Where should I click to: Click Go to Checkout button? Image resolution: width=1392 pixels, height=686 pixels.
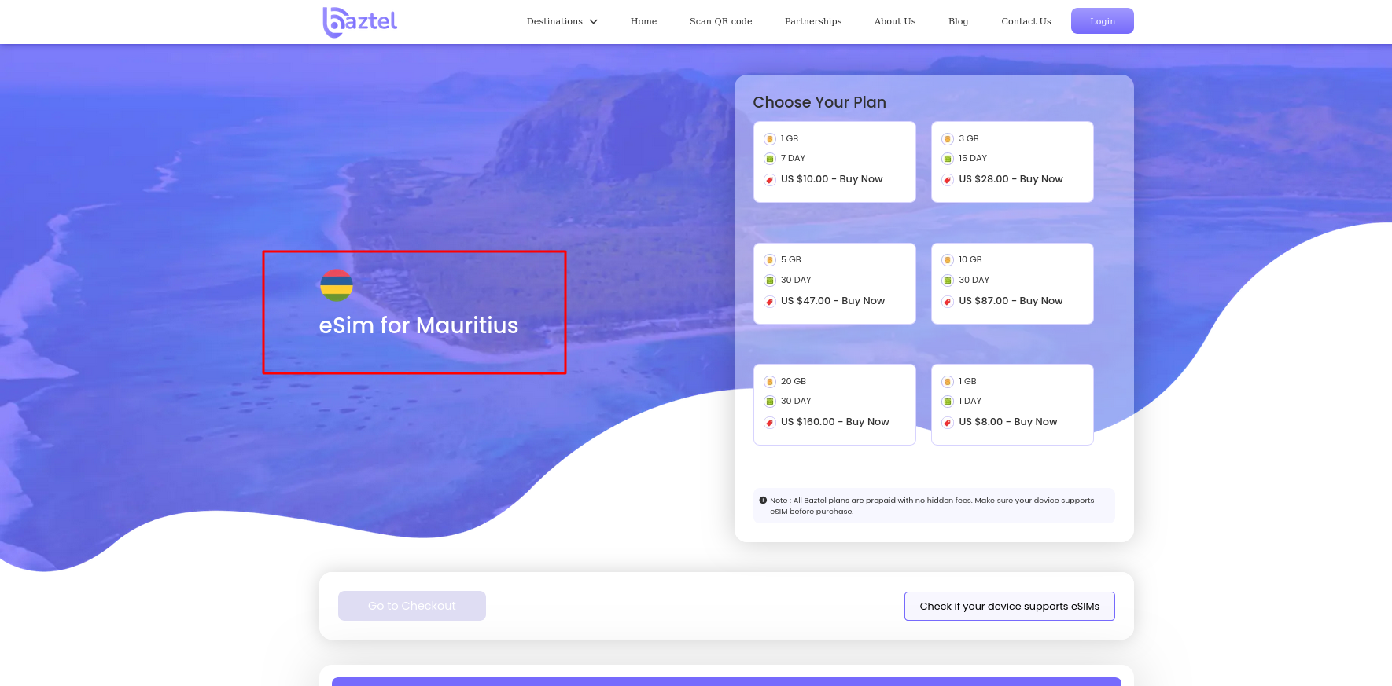[x=411, y=606]
